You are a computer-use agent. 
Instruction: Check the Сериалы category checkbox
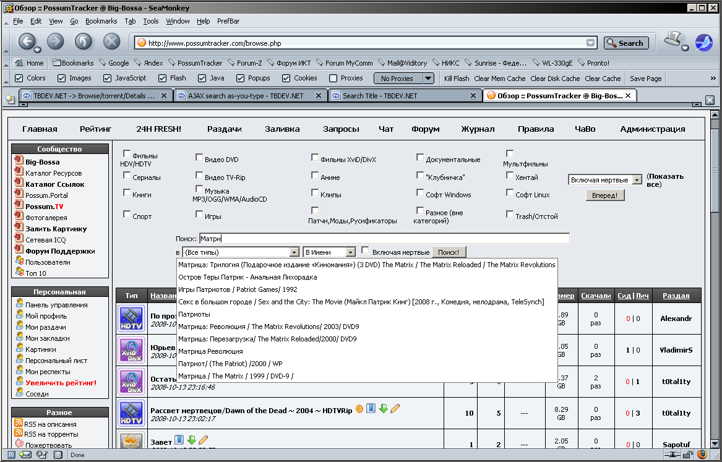(x=127, y=176)
